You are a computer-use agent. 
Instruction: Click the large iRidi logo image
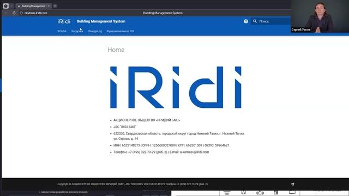click(x=176, y=87)
